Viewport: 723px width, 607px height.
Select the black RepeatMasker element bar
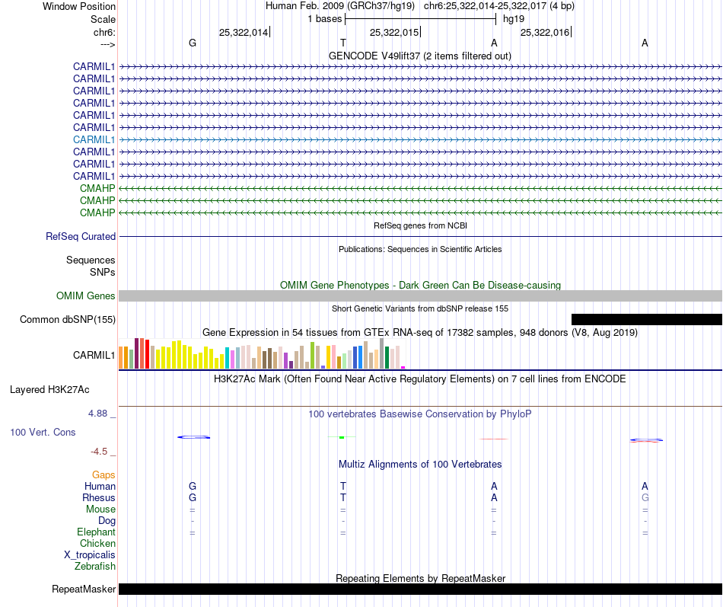tap(420, 589)
